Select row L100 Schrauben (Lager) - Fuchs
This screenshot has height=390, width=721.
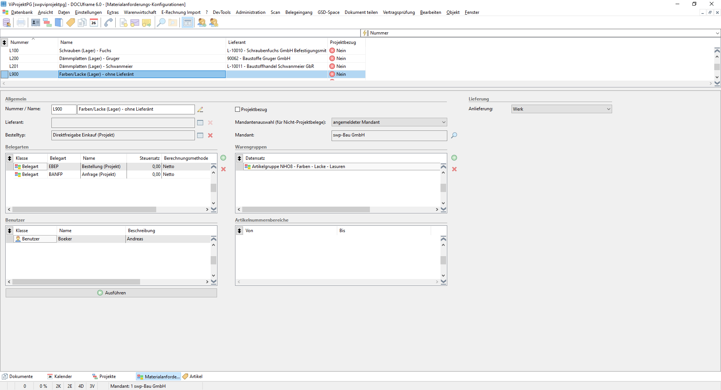pyautogui.click(x=183, y=51)
